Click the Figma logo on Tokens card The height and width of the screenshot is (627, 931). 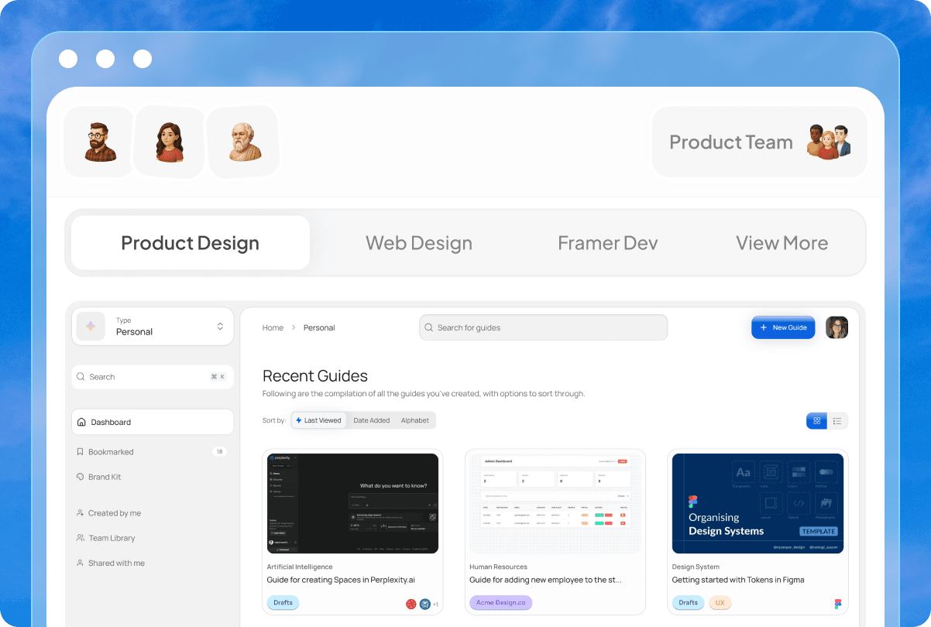pyautogui.click(x=837, y=604)
